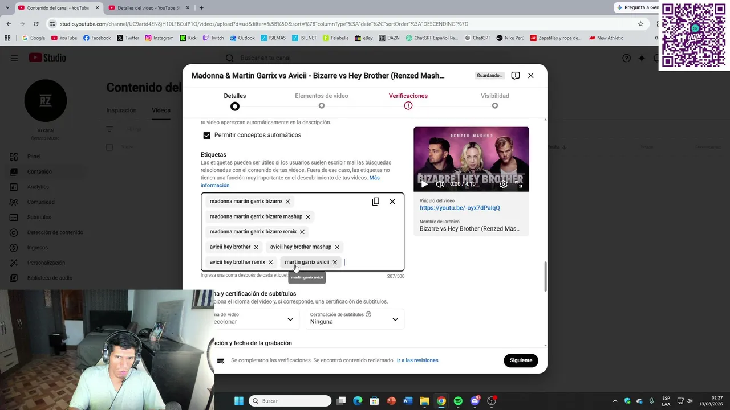Open the Chrome apps grid in bookmarks bar

(7, 38)
